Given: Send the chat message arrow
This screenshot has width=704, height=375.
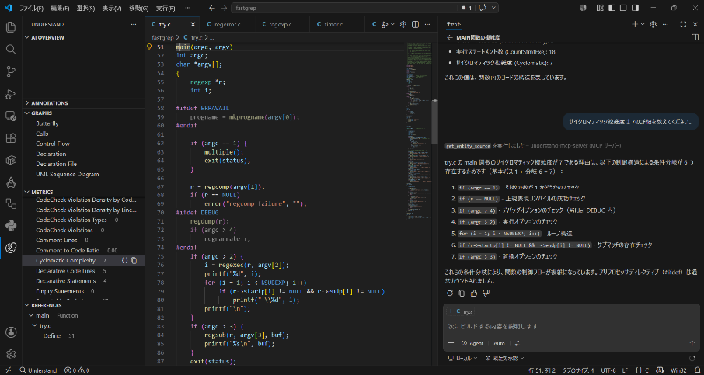Looking at the screenshot, I should click(x=692, y=343).
